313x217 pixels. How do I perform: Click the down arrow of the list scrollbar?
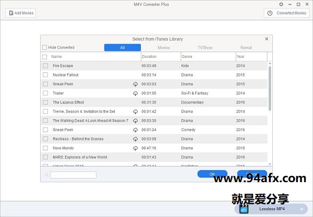click(x=270, y=164)
